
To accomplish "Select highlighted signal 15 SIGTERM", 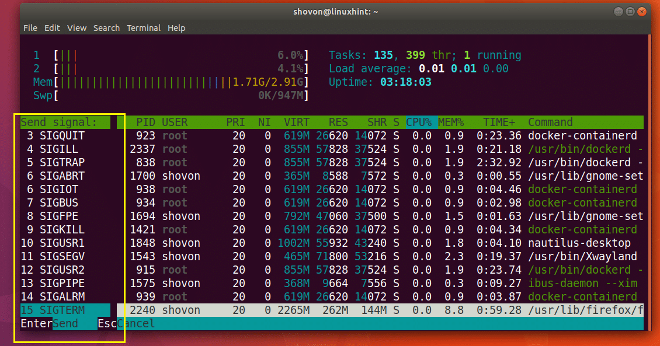I will 65,310.
